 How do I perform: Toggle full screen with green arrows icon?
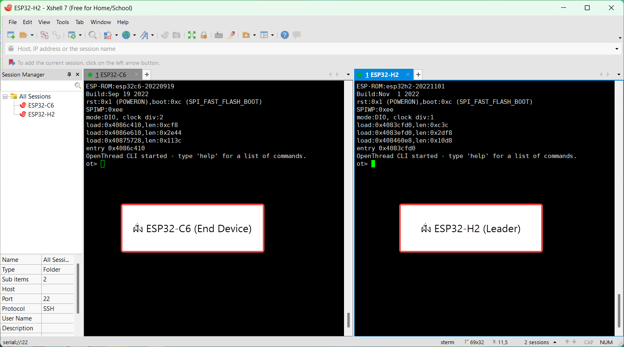click(192, 35)
